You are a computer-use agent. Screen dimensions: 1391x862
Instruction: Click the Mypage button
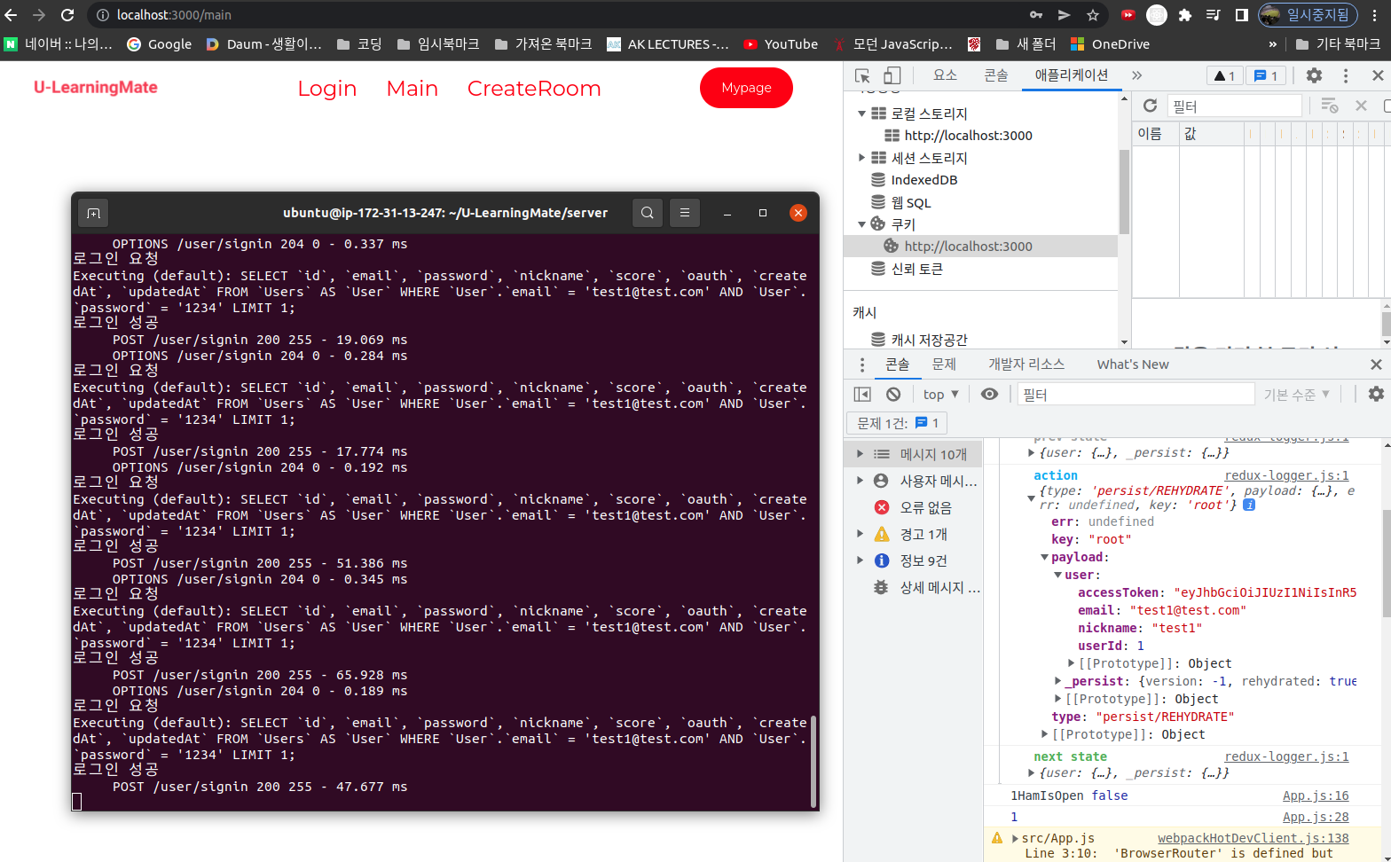coord(746,88)
